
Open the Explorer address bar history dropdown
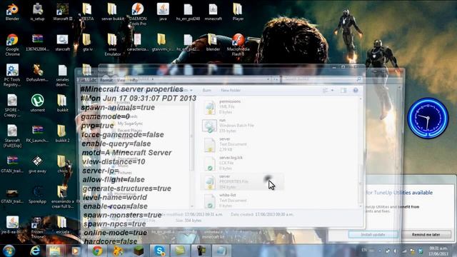[x=268, y=79]
